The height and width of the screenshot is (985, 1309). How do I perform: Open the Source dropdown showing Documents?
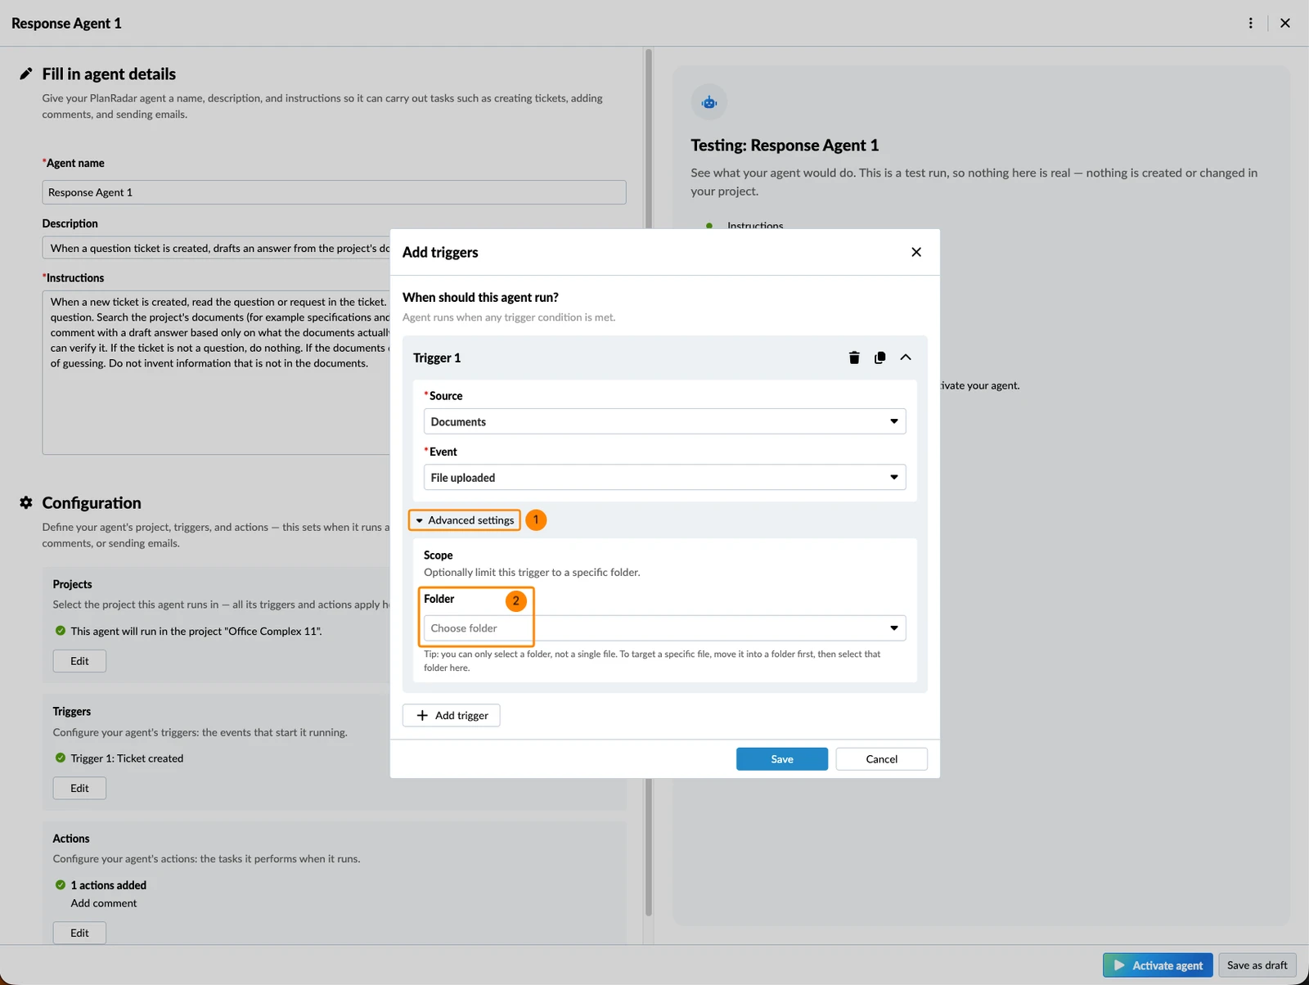pyautogui.click(x=664, y=421)
